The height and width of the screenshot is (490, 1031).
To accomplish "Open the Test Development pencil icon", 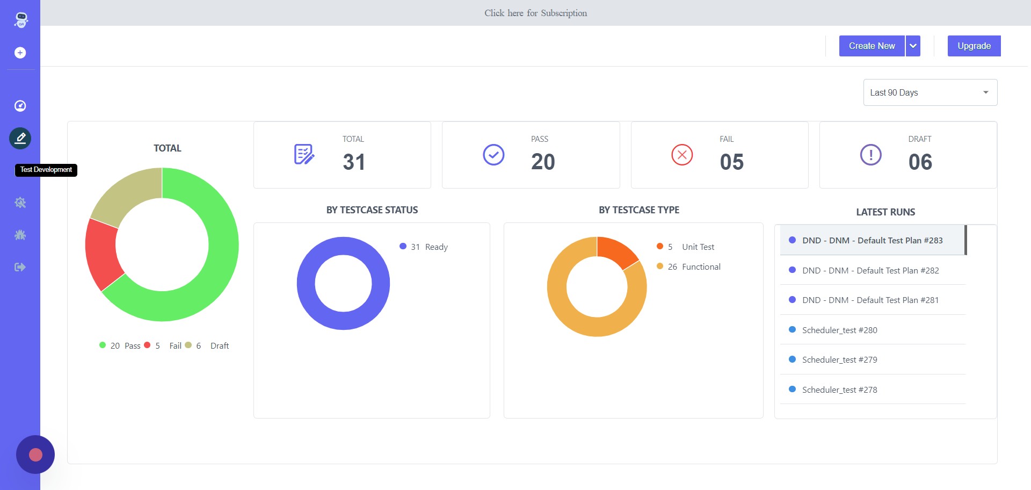I will pos(20,139).
